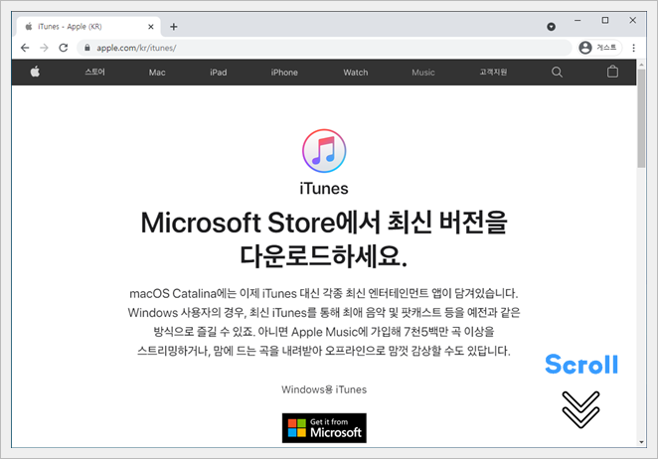Open Chrome three-dot menu
This screenshot has height=459, width=658.
[634, 48]
